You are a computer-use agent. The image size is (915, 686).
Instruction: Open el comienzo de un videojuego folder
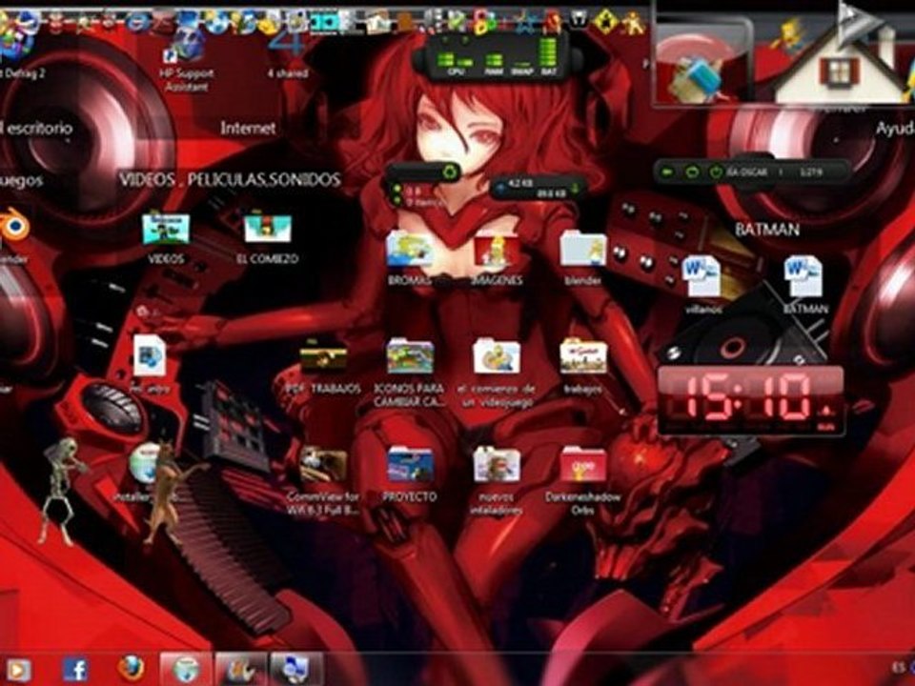click(x=497, y=373)
